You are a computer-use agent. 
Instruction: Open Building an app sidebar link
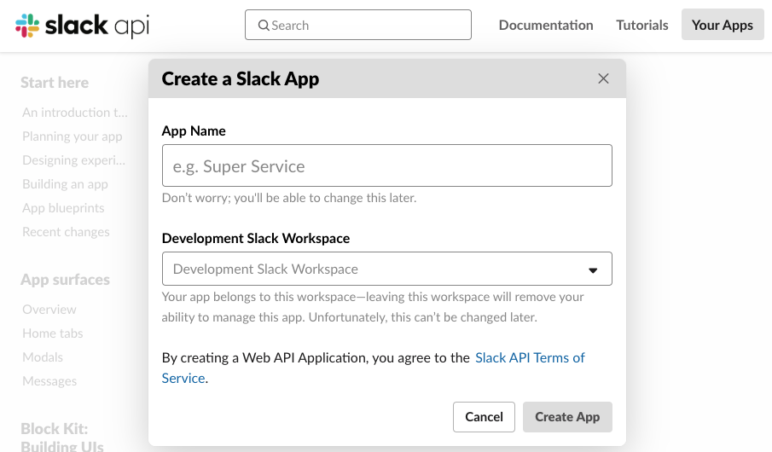(x=65, y=184)
